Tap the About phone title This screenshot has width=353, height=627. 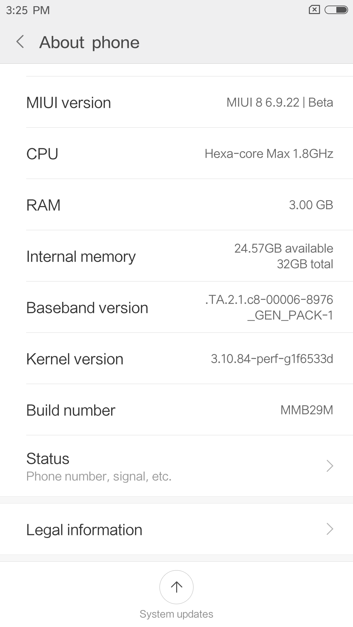coord(89,42)
